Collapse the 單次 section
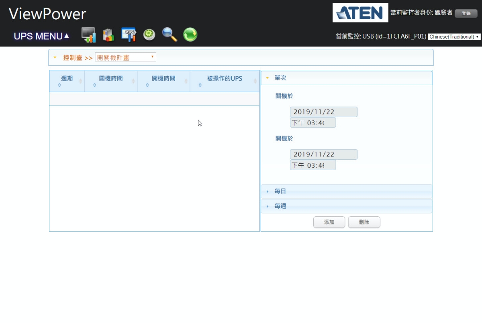482x323 pixels. pos(346,78)
